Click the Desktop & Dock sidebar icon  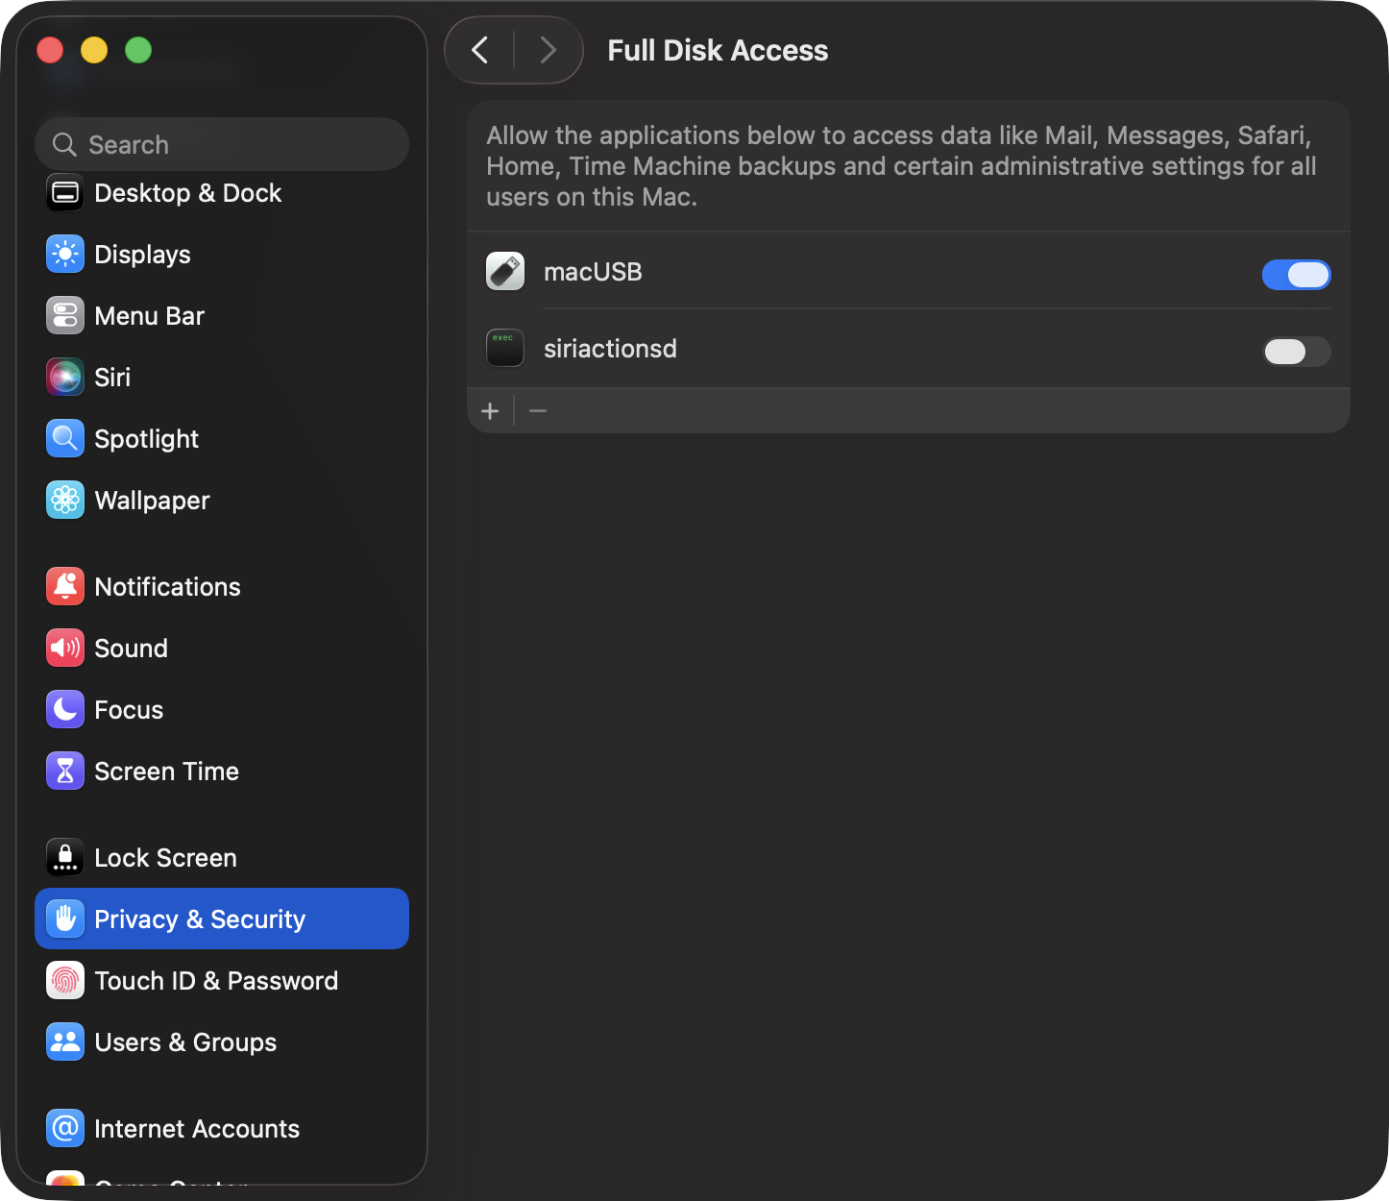pos(65,193)
